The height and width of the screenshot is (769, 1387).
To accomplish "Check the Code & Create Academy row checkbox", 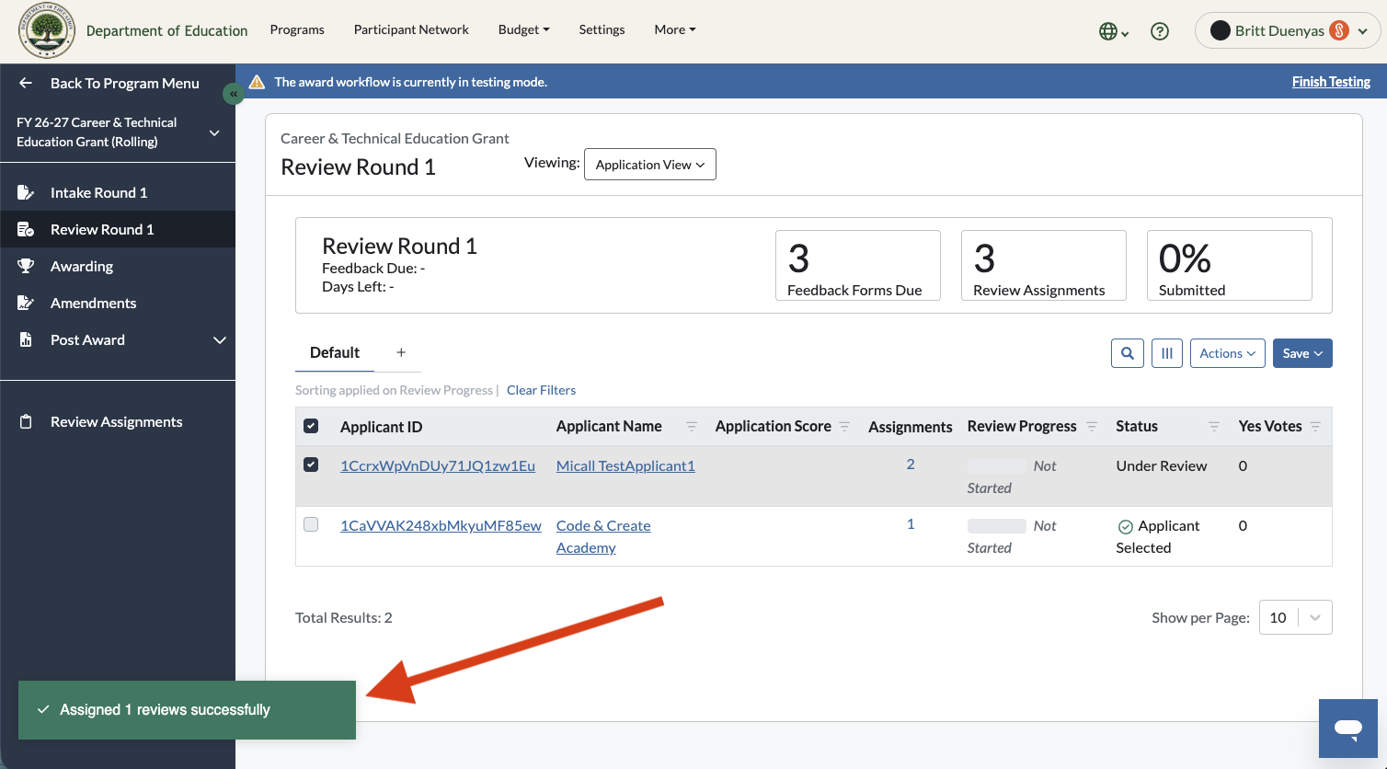I will 311,524.
